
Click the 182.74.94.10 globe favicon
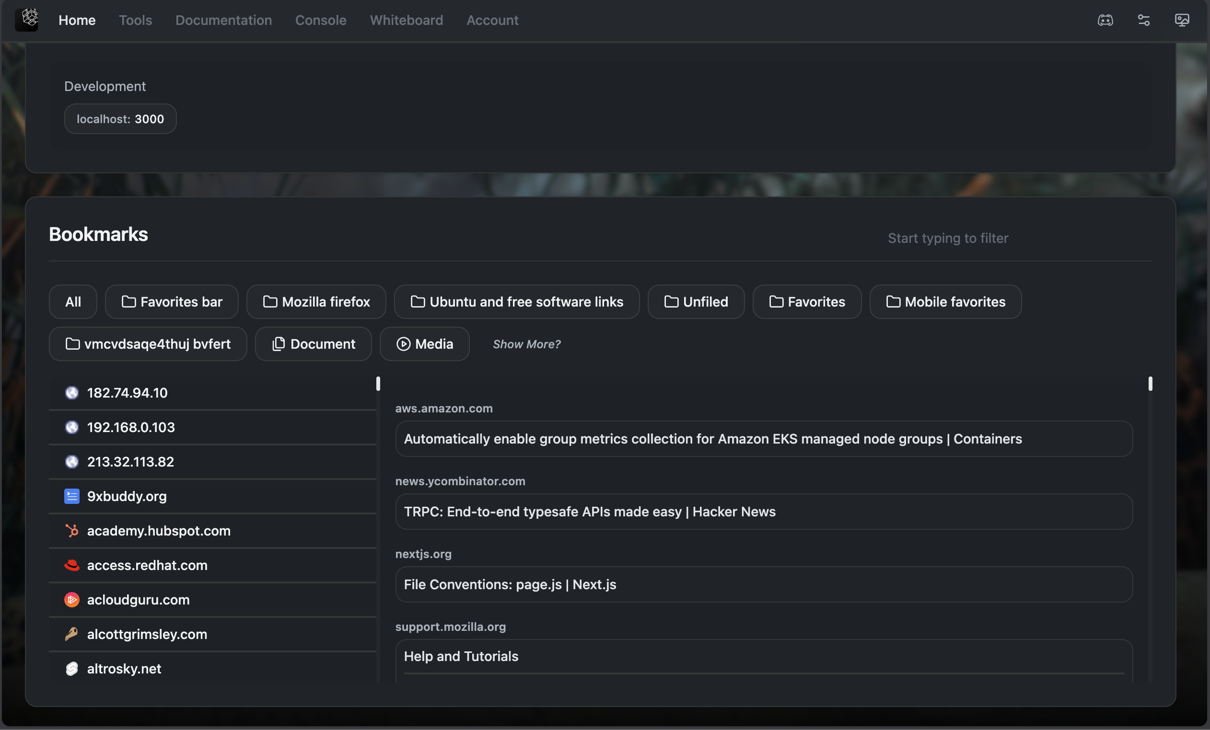72,393
